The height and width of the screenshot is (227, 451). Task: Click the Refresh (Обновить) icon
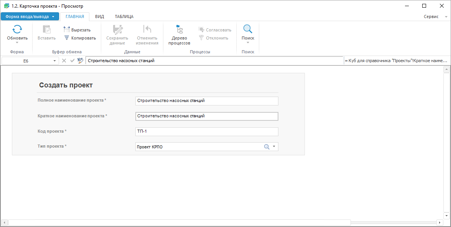click(x=17, y=30)
